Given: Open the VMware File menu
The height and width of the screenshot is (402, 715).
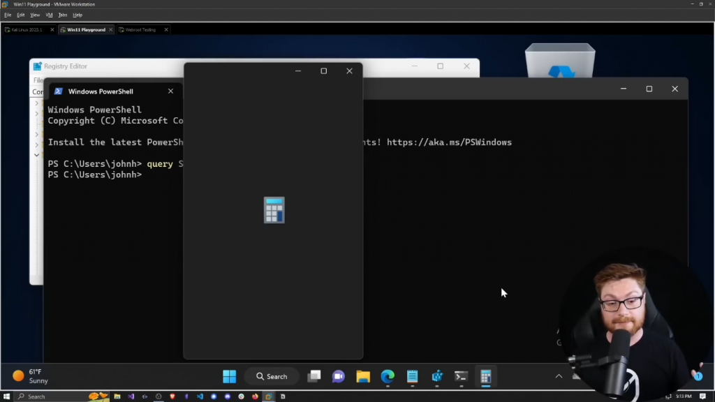Looking at the screenshot, I should pyautogui.click(x=8, y=15).
